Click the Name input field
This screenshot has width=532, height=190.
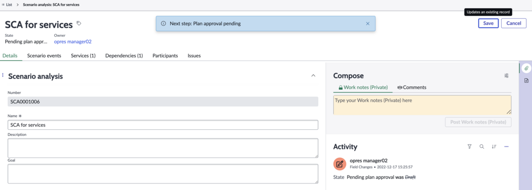pyautogui.click(x=163, y=125)
